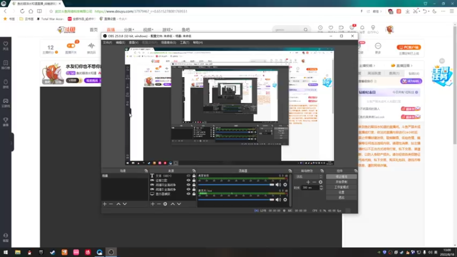Viewport: 457px width, 257px height.
Task: Adjust the 桌面音频 (desktop audio) volume slider
Action: pyautogui.click(x=236, y=184)
